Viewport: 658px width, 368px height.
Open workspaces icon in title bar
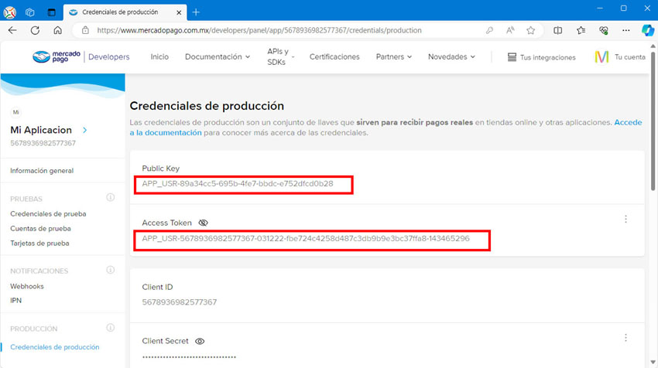(x=29, y=12)
